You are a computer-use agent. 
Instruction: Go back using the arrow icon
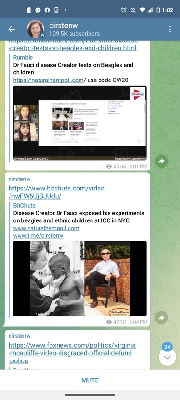(x=11, y=30)
